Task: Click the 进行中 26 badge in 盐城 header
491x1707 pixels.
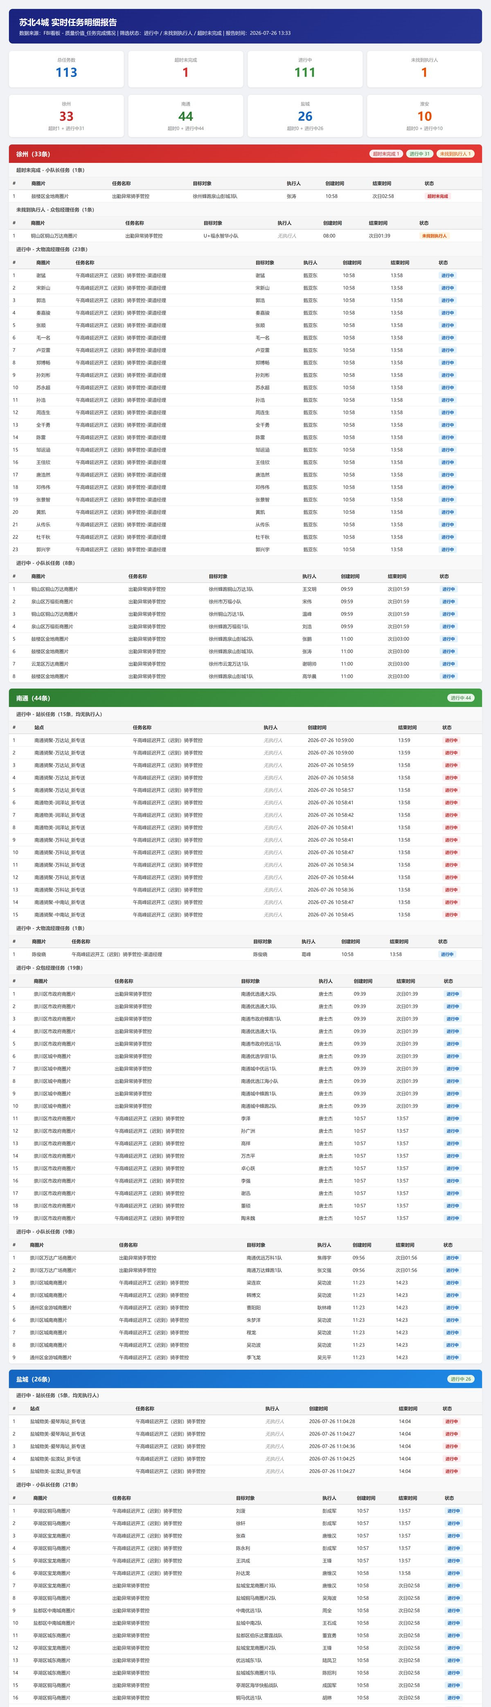Action: tap(461, 1379)
